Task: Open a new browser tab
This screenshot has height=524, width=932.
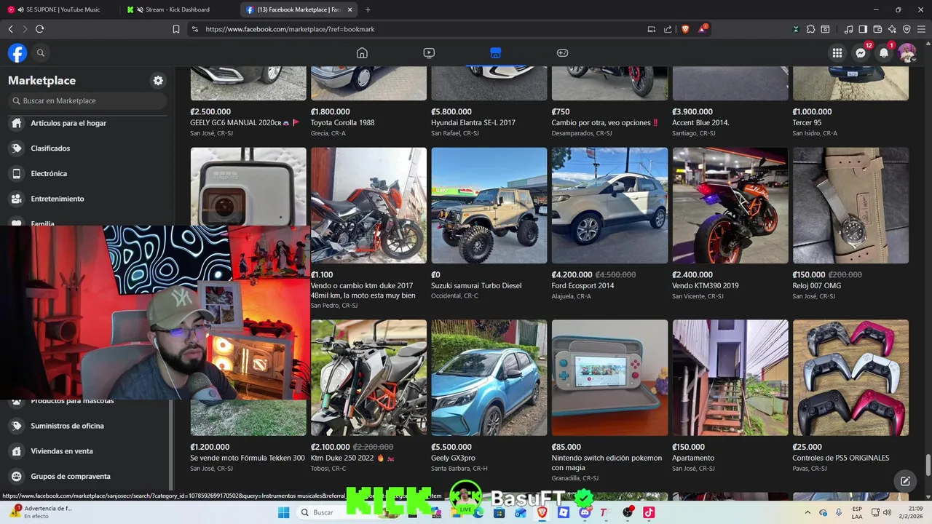Action: coord(368,9)
